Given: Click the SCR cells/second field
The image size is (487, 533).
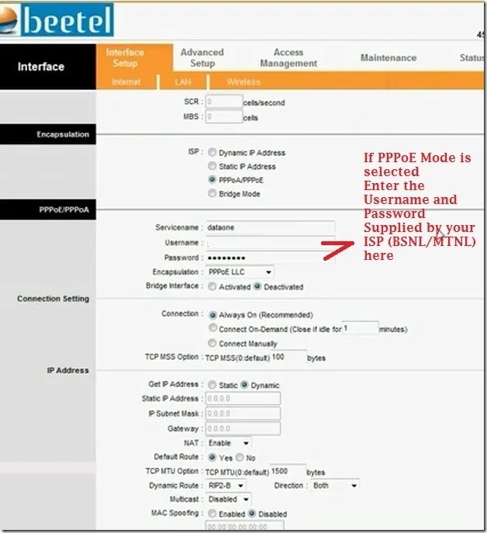Looking at the screenshot, I should click(x=224, y=102).
